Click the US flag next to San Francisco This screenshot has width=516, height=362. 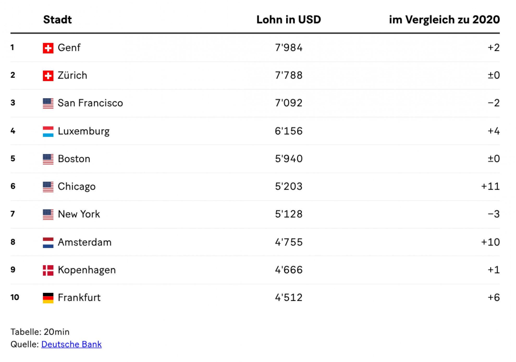tap(48, 103)
